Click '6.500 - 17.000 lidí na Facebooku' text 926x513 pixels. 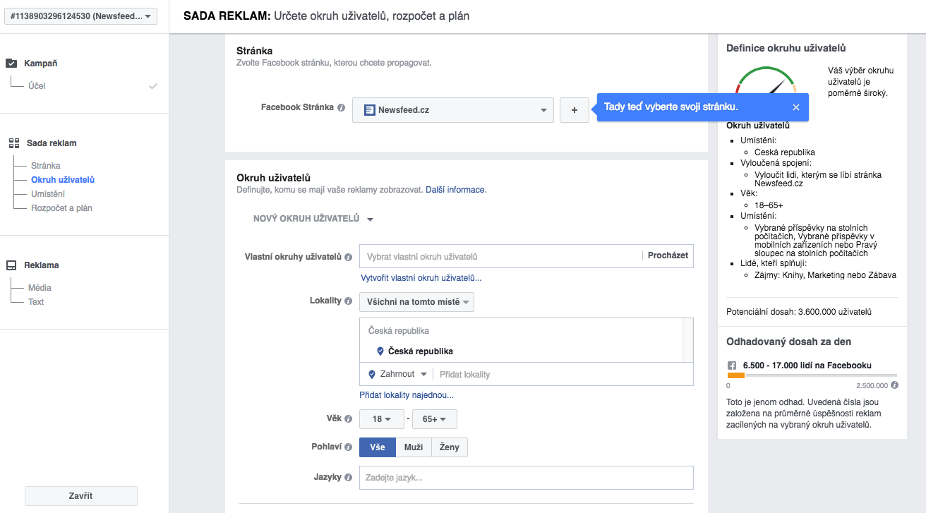807,366
